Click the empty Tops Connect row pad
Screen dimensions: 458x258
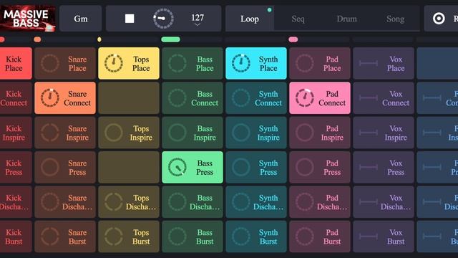coord(129,98)
